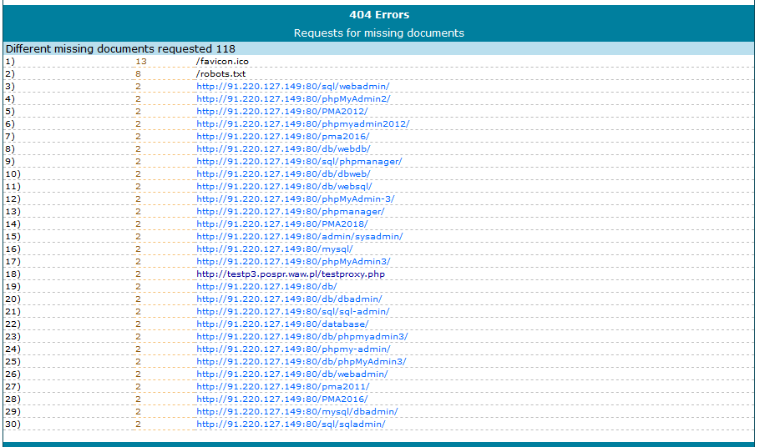This screenshot has width=760, height=447.
Task: Open the uppercase /PMA2016/ link
Action: coord(282,399)
